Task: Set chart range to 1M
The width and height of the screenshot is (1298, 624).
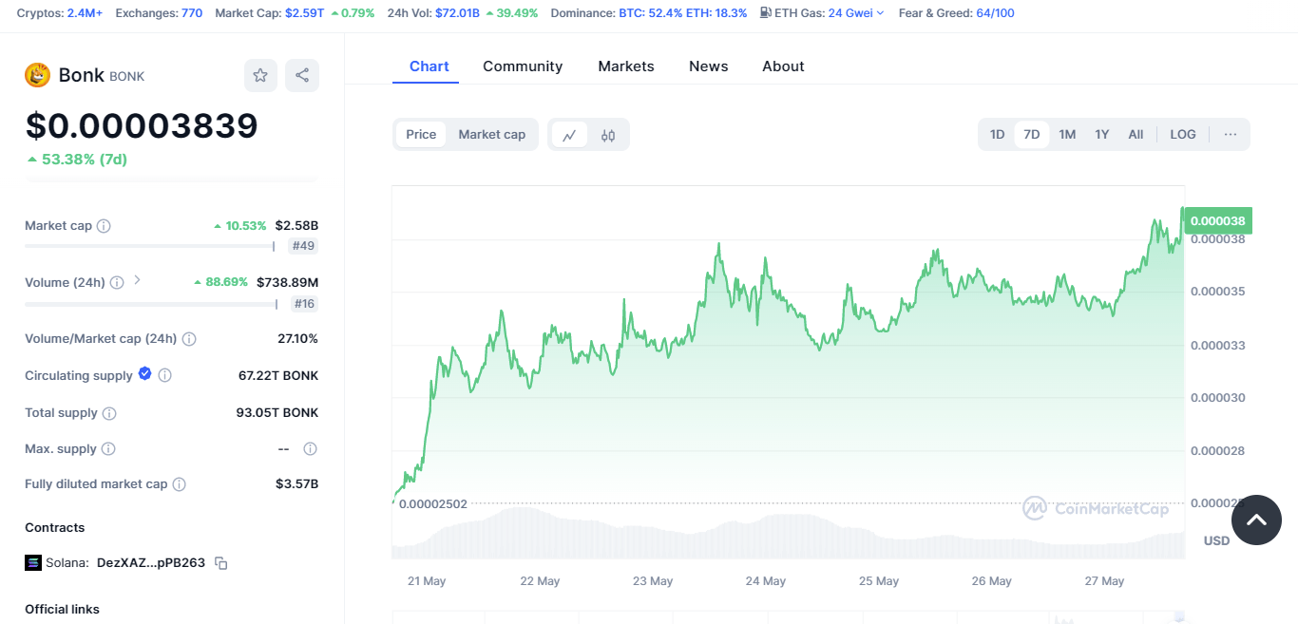Action: 1068,134
